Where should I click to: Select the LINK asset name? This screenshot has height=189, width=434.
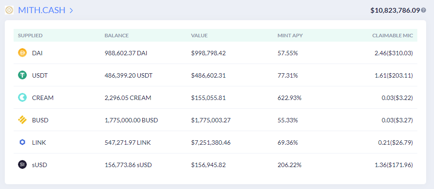point(39,143)
